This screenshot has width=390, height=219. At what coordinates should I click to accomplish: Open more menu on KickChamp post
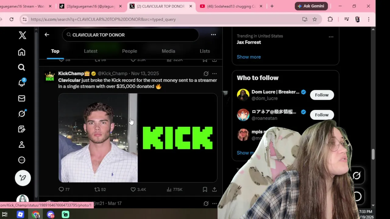[x=214, y=74]
